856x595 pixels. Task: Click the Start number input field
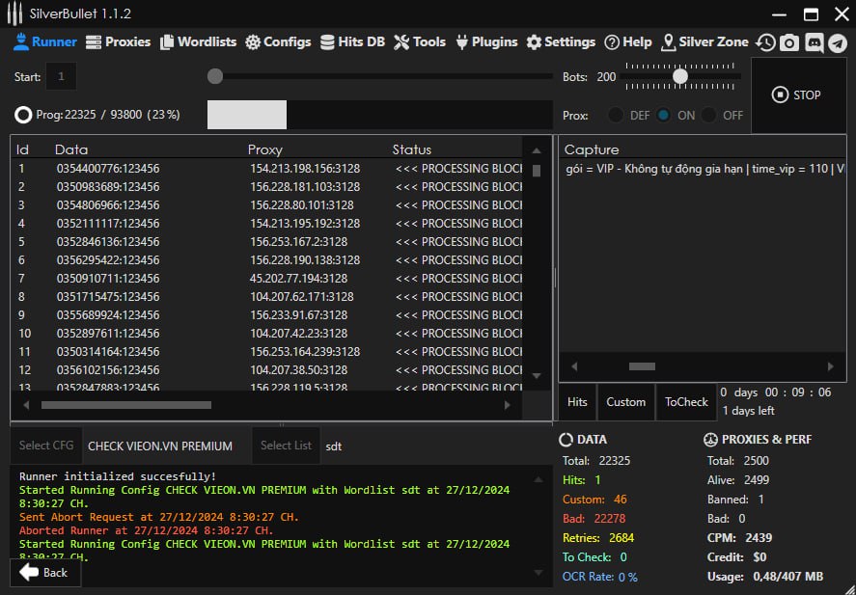point(61,76)
